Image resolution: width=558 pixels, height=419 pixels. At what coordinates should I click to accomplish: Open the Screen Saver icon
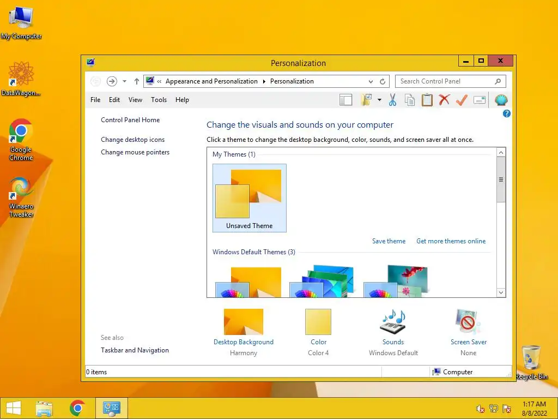click(x=468, y=322)
